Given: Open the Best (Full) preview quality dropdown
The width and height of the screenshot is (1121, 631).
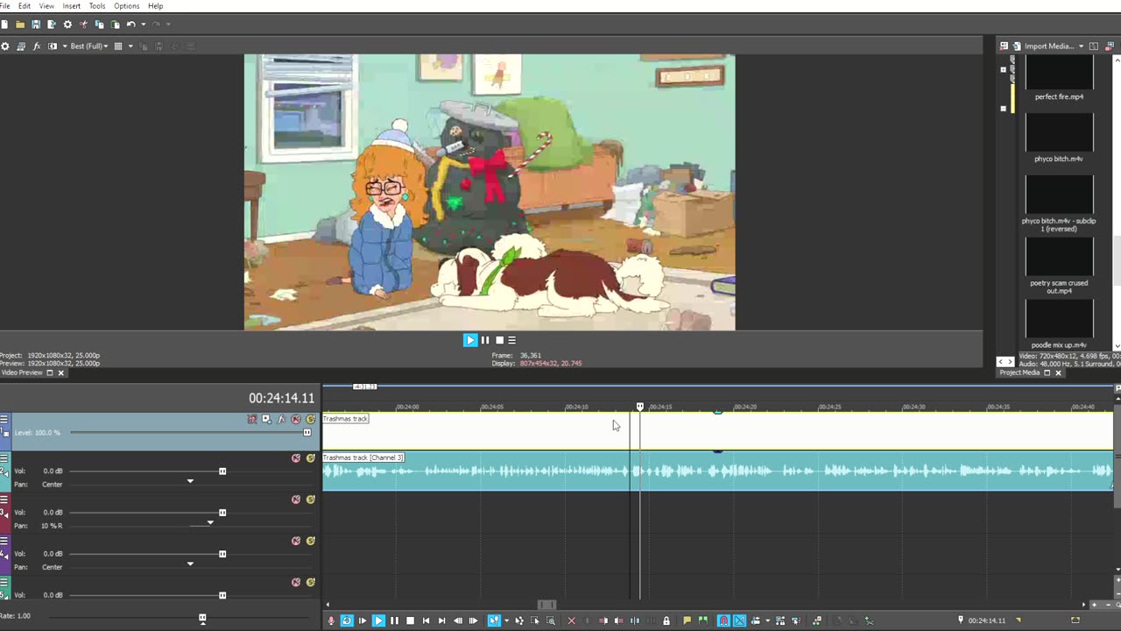Looking at the screenshot, I should click(88, 46).
